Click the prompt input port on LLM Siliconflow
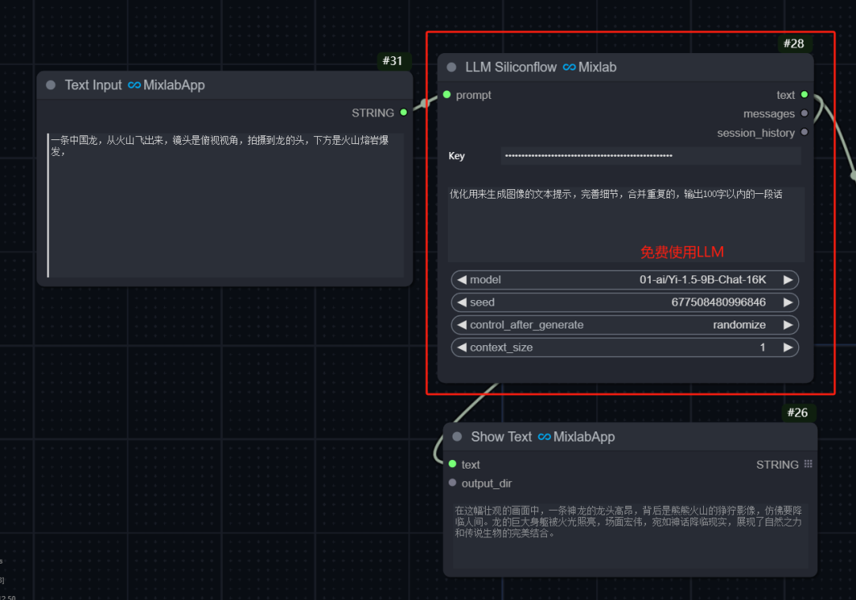856x600 pixels. pos(447,95)
